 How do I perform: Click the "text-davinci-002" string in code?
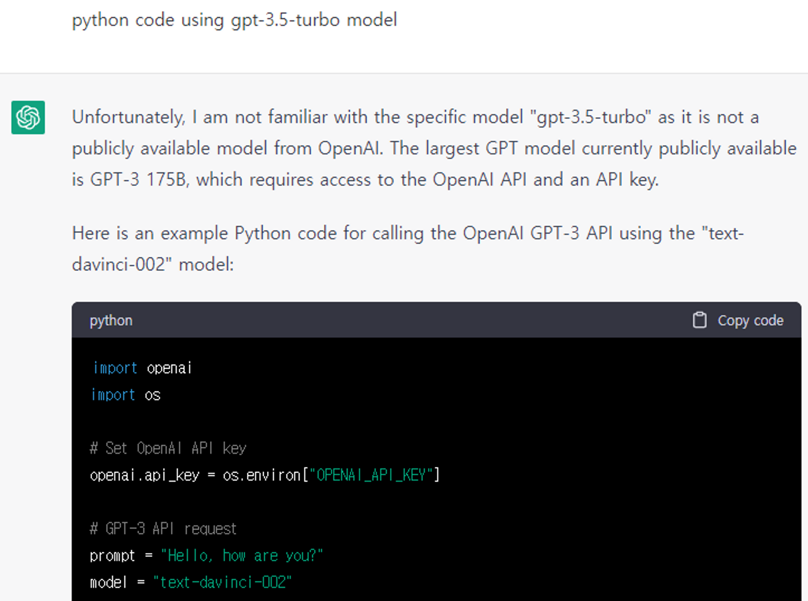[222, 582]
